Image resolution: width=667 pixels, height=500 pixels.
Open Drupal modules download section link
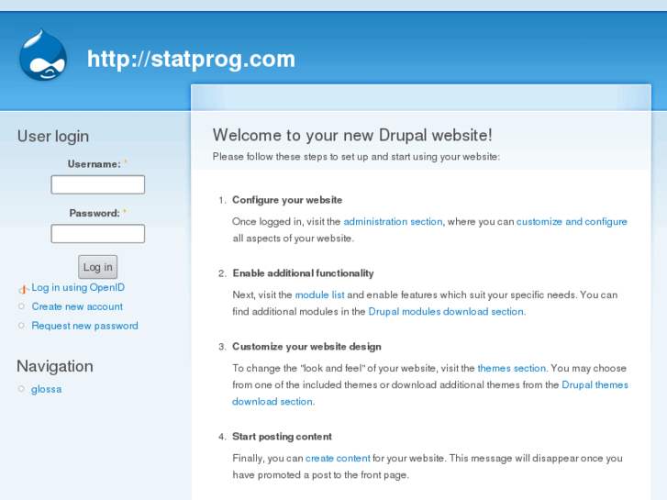pos(446,312)
